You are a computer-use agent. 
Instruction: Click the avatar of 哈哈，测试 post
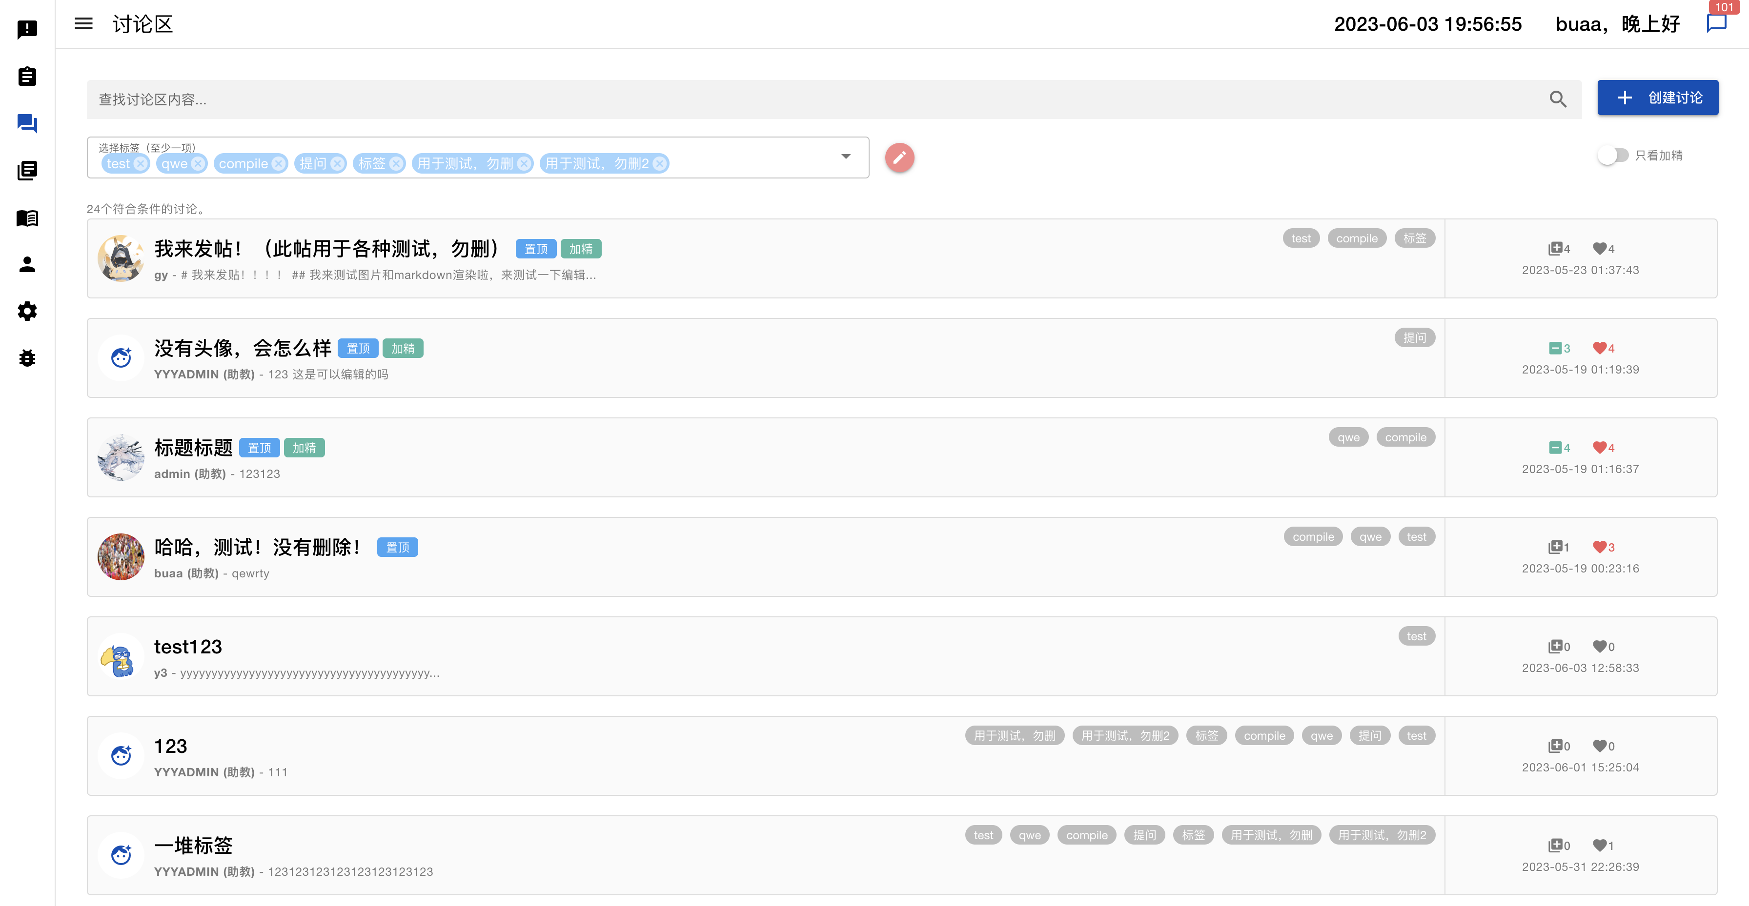point(121,556)
